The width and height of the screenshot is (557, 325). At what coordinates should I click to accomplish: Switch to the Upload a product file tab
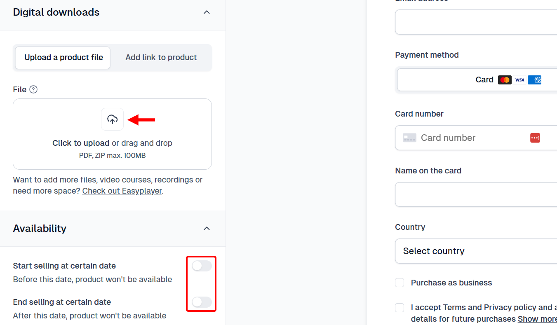coord(62,57)
